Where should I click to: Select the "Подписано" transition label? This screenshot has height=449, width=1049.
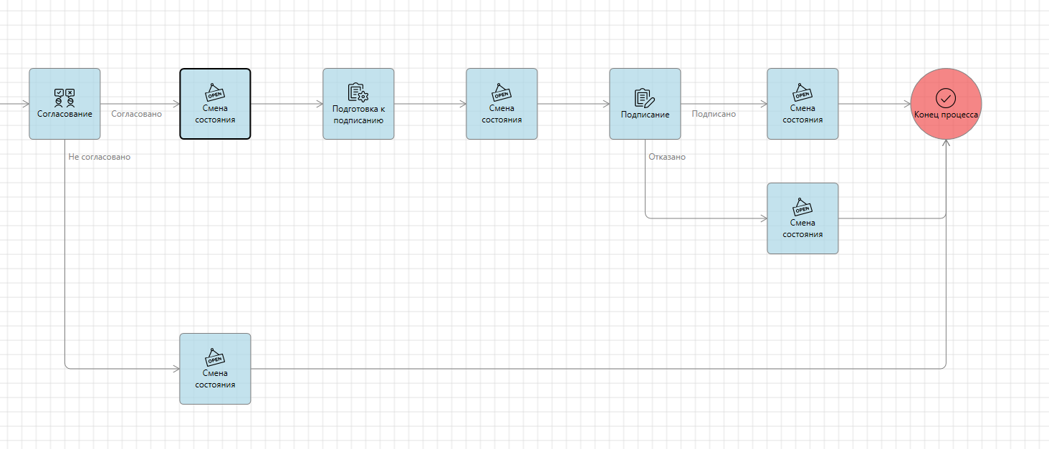tap(713, 114)
